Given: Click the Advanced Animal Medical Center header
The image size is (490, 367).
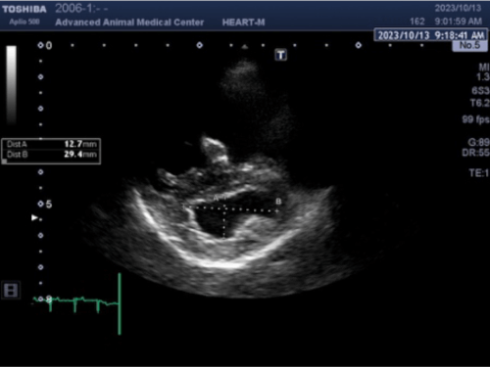Looking at the screenshot, I should pos(129,23).
